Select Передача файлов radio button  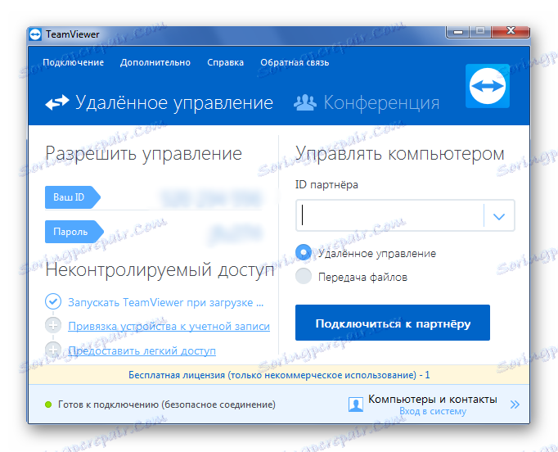tap(304, 276)
